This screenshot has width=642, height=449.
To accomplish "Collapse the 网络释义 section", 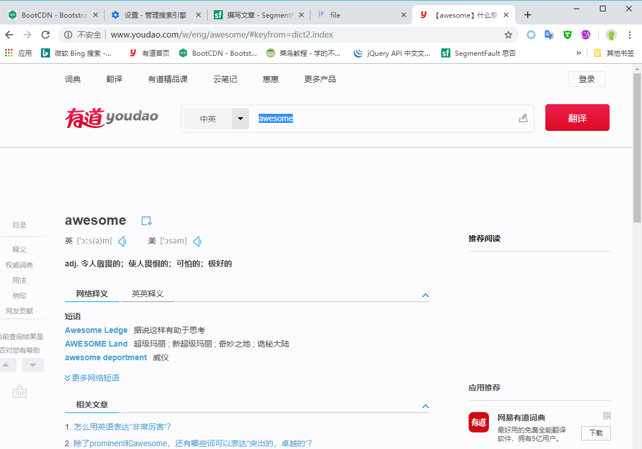I will [425, 295].
